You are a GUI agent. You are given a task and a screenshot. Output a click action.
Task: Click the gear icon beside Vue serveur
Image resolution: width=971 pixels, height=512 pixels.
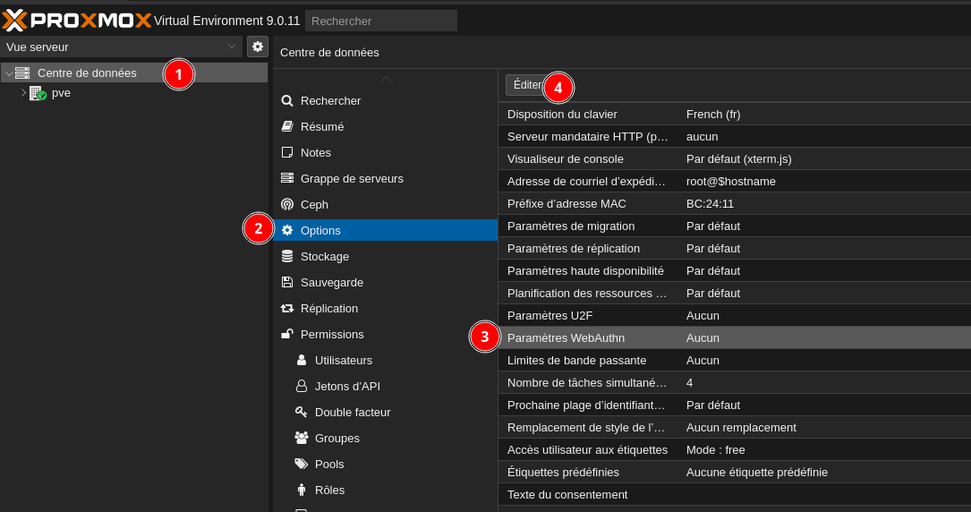258,47
